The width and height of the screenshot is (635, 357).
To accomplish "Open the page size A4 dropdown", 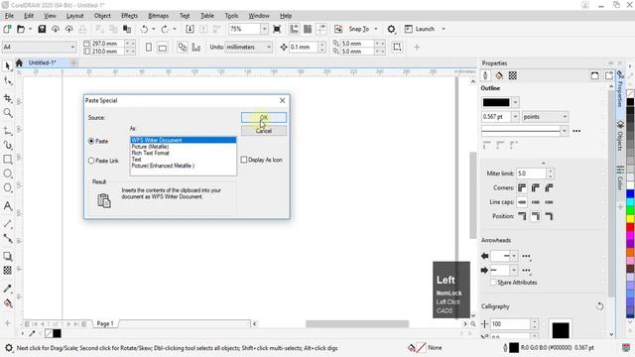I will tap(72, 48).
